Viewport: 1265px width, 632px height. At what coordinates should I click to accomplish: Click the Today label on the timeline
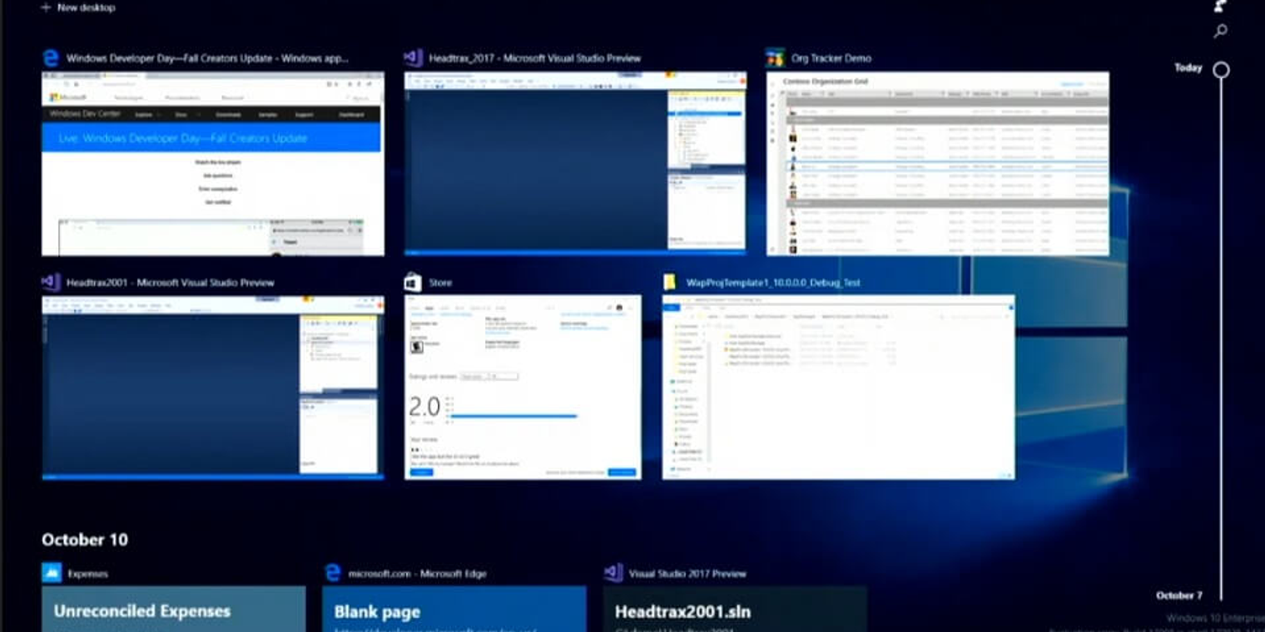(1188, 68)
